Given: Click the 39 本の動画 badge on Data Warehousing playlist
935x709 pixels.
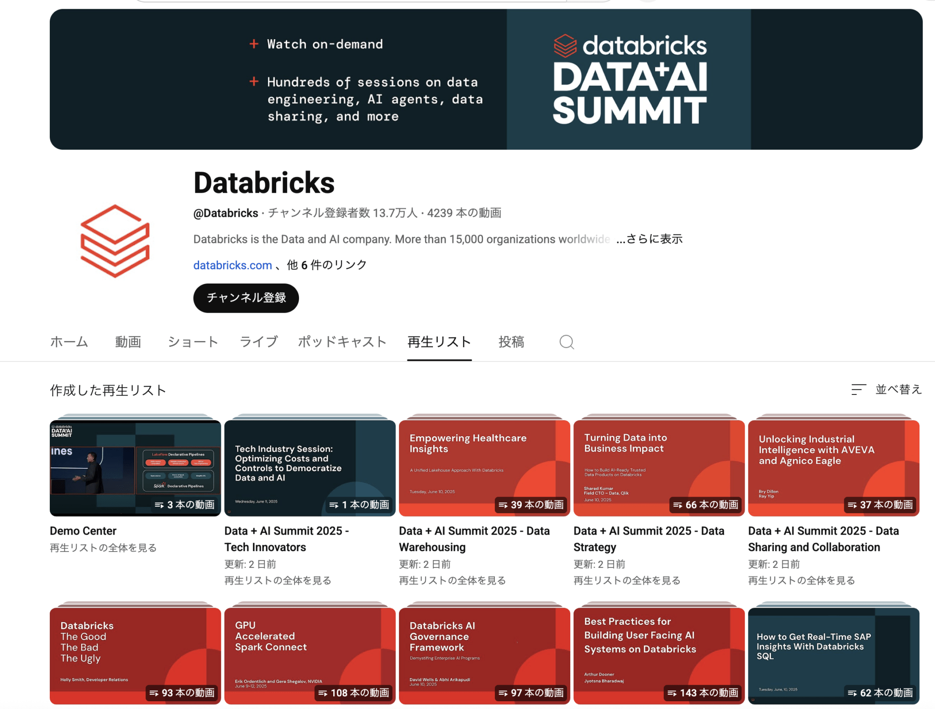Looking at the screenshot, I should [x=531, y=505].
